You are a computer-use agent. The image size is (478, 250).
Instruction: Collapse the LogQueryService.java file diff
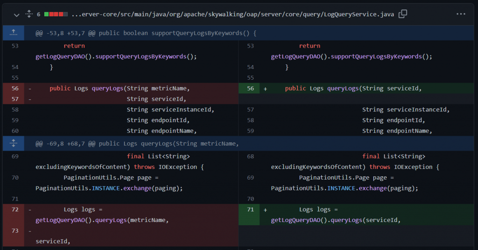(x=17, y=14)
